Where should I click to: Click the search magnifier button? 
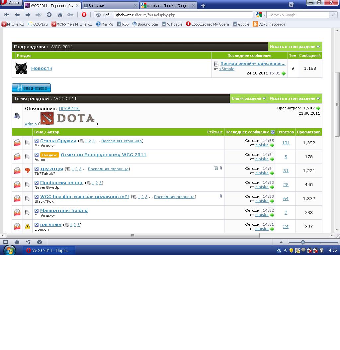[333, 15]
